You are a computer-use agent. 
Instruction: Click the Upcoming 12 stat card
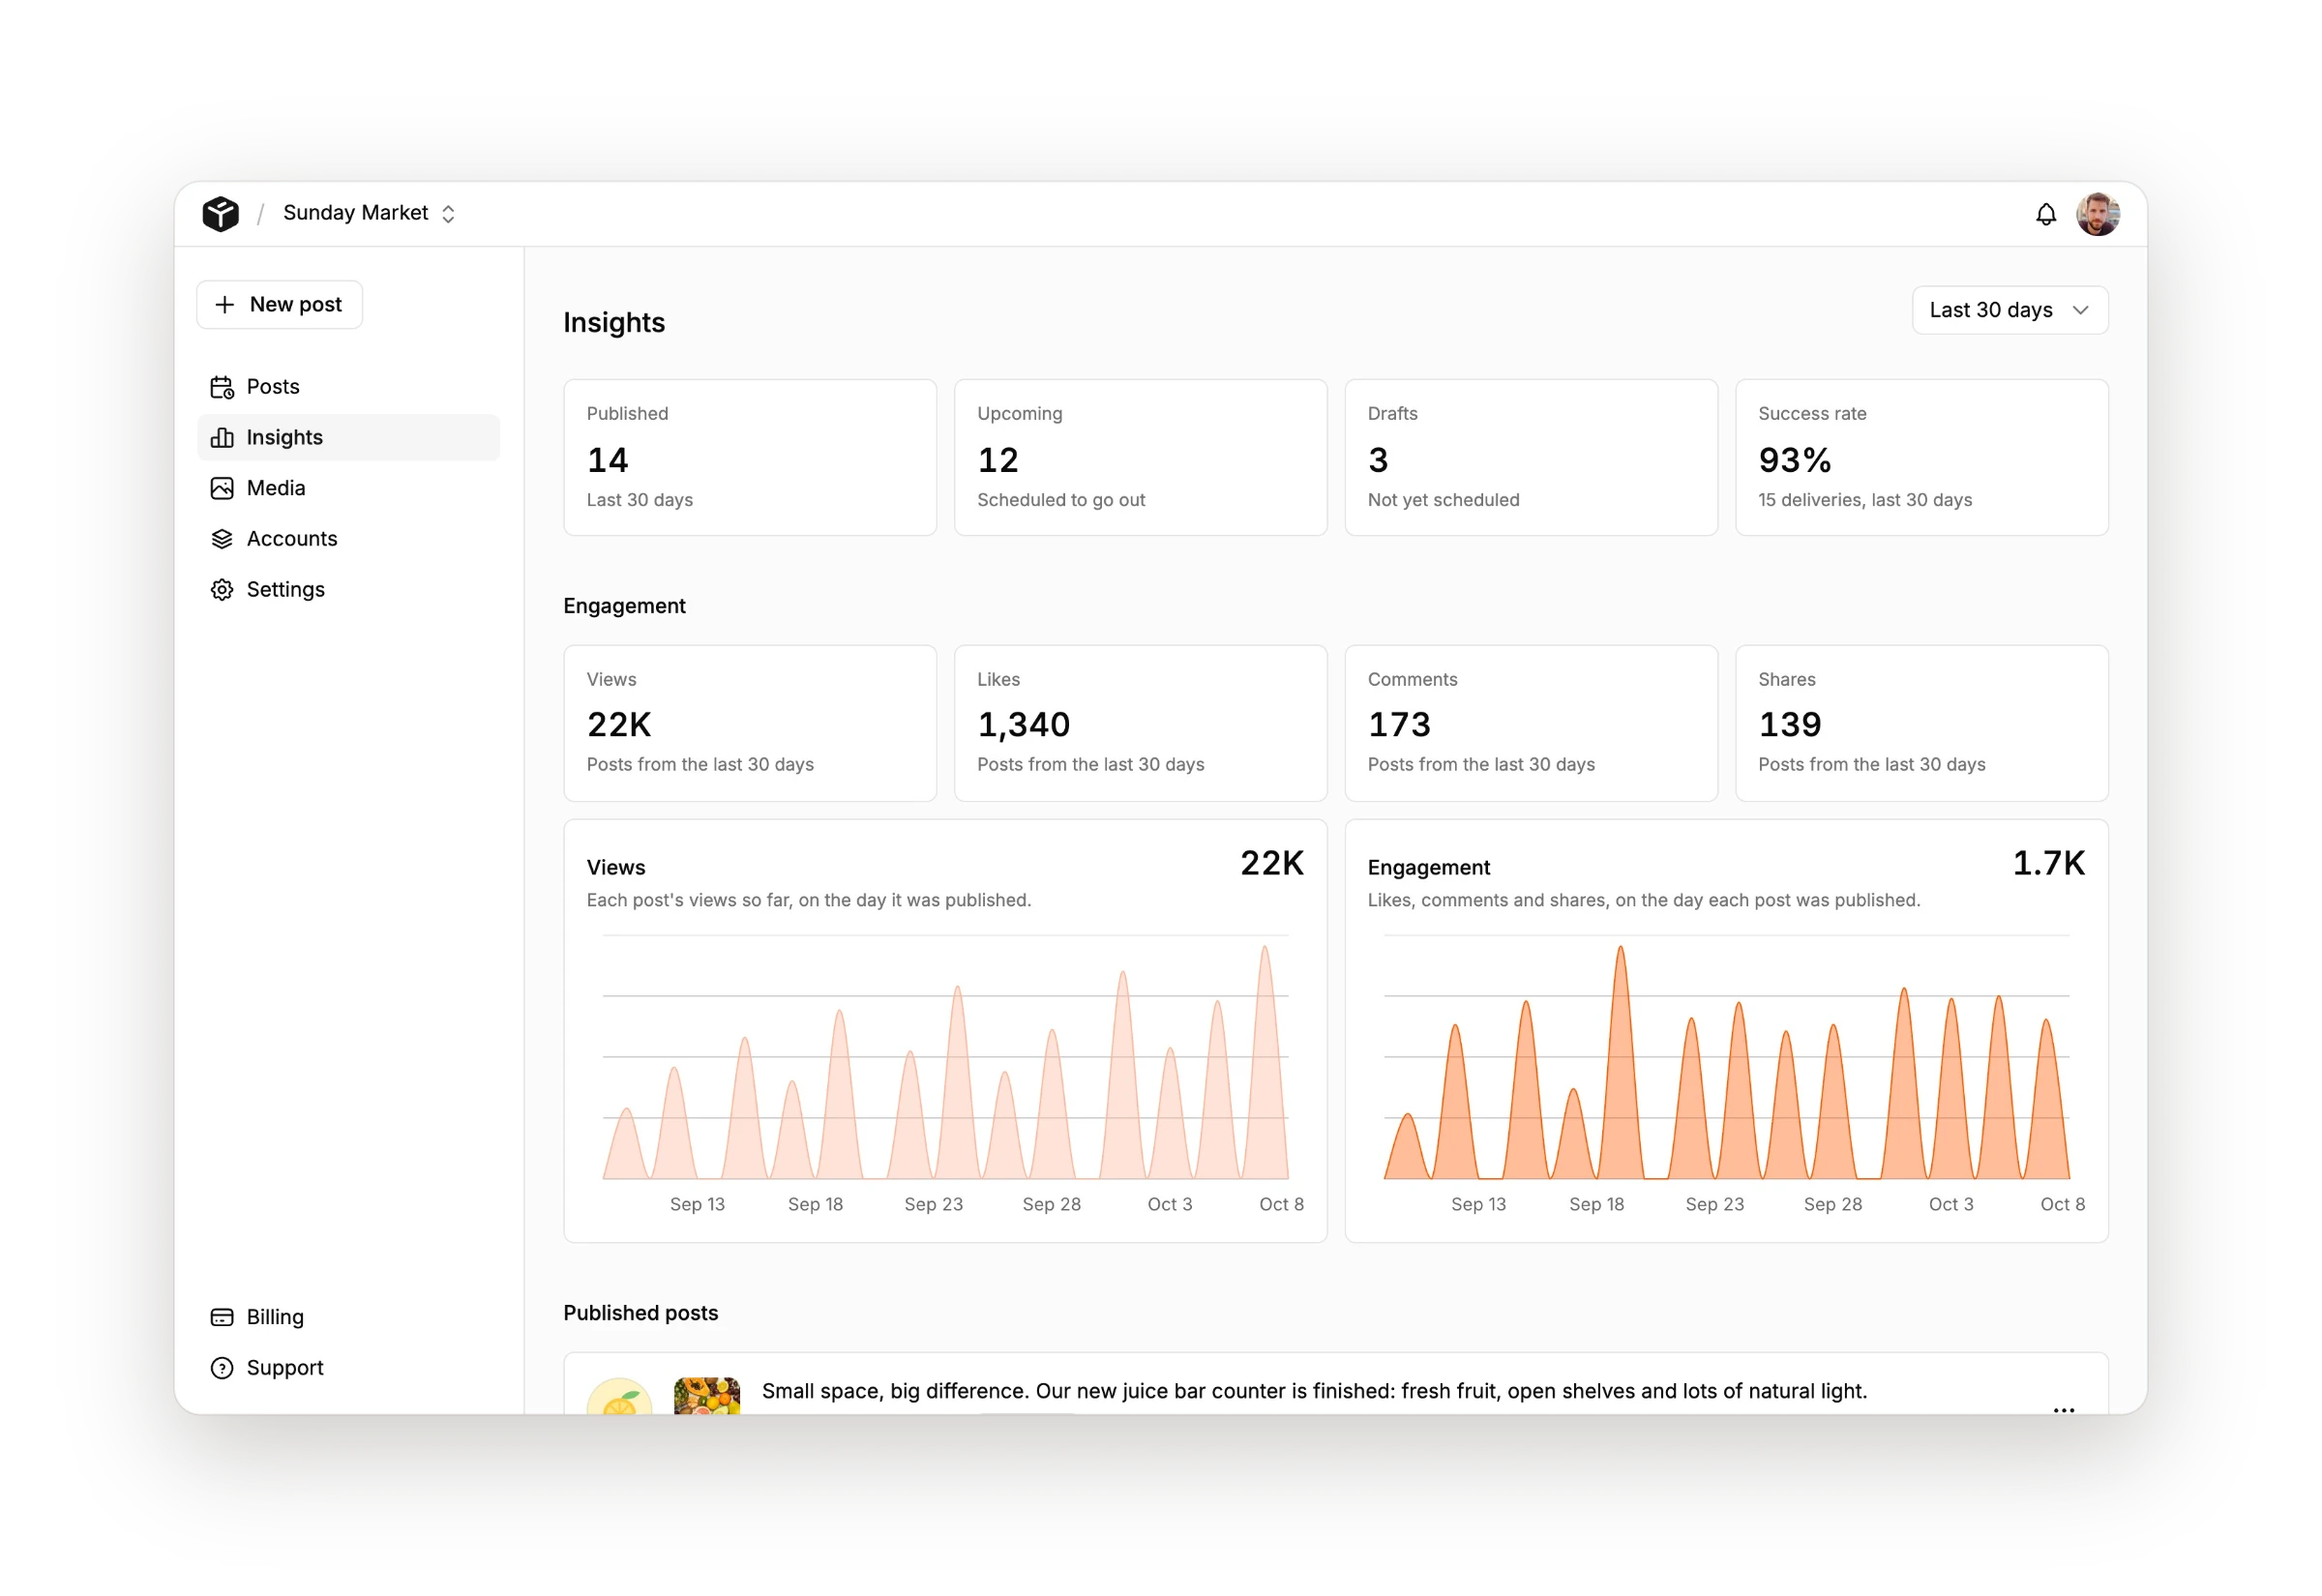point(1140,457)
